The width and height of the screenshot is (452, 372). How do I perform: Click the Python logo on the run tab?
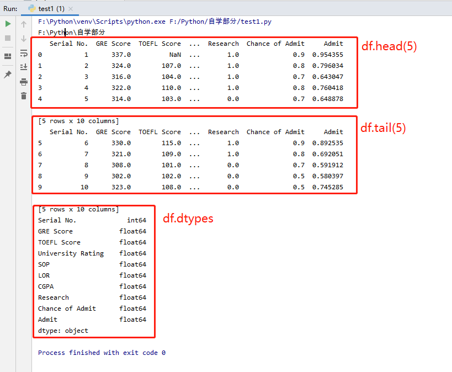click(x=31, y=8)
